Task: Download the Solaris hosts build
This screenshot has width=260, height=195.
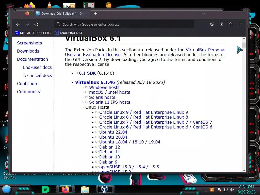Action: tap(102, 97)
